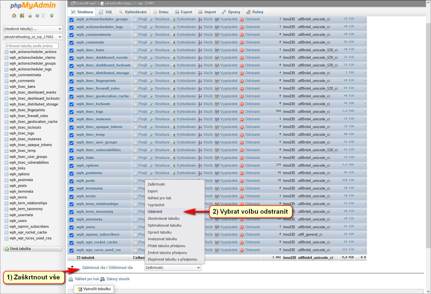Click Vložit icon in wph_itsec_mutexes row
Image resolution: width=431 pixels, height=294 pixels.
200,119
